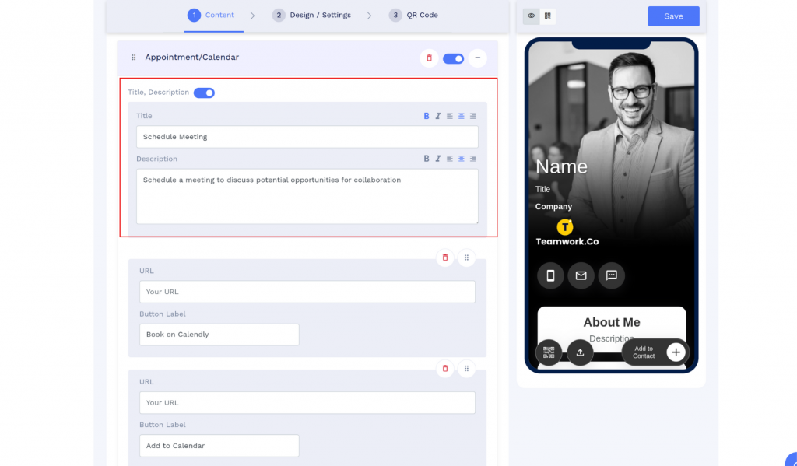Go to the Design / Settings step
The height and width of the screenshot is (466, 797).
pos(311,16)
